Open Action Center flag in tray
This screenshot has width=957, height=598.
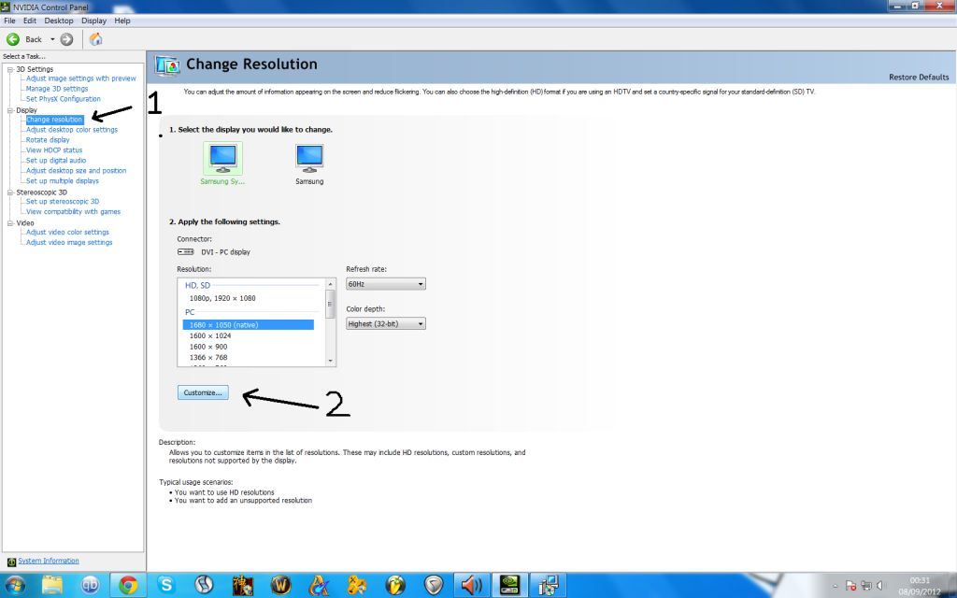(x=850, y=586)
